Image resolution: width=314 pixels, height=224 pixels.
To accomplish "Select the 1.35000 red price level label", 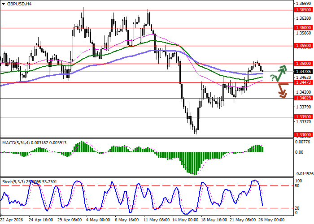I will coord(303,64).
